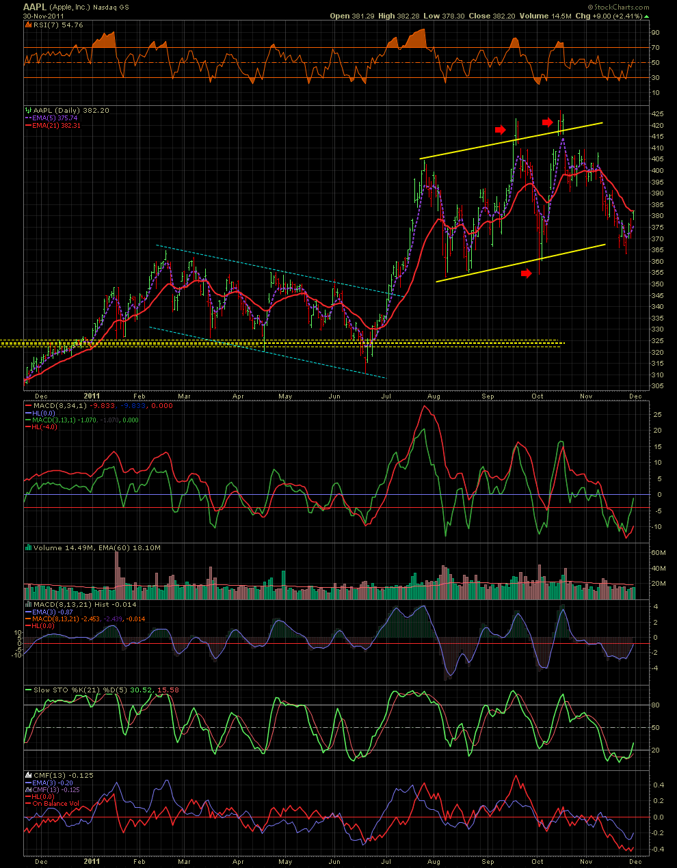Click the Volume 14.5M header value

(544, 15)
